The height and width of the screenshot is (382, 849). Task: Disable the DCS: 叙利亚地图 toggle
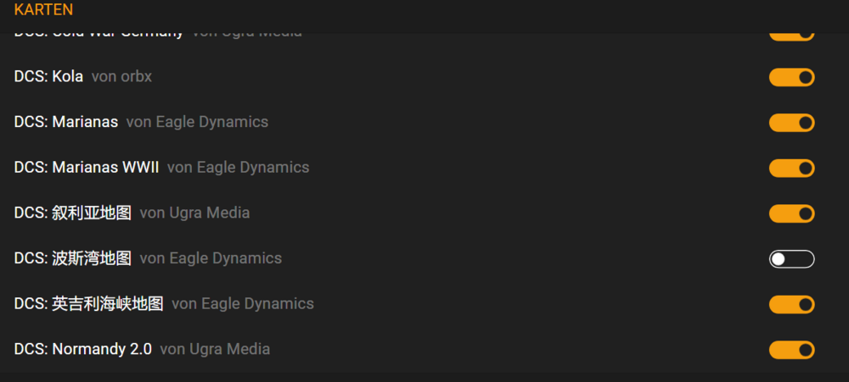[x=791, y=213]
